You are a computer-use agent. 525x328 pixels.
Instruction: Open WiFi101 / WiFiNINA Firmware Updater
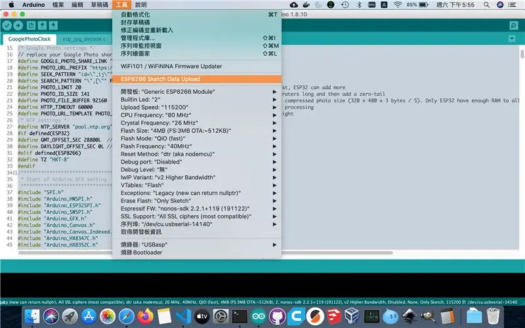pos(197,66)
